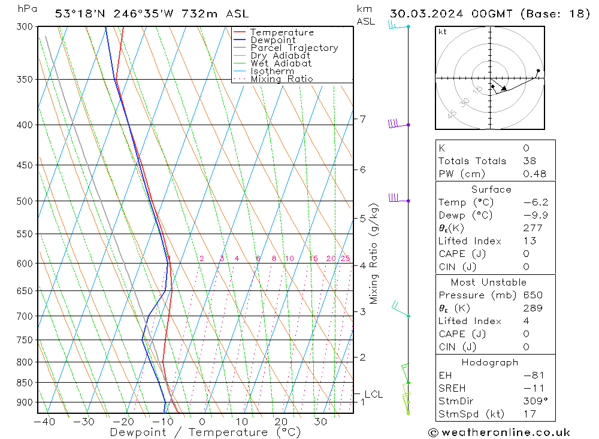599x439 pixels.
Task: Click the 30 temperature axis label
Action: [320, 422]
